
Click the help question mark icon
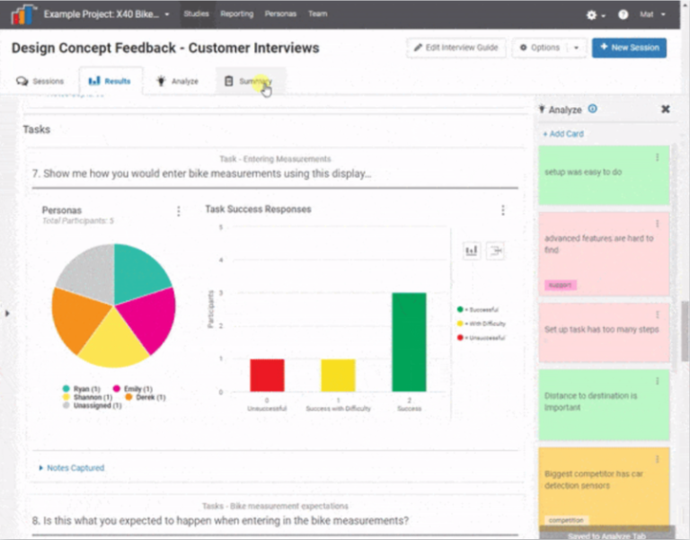coord(624,14)
